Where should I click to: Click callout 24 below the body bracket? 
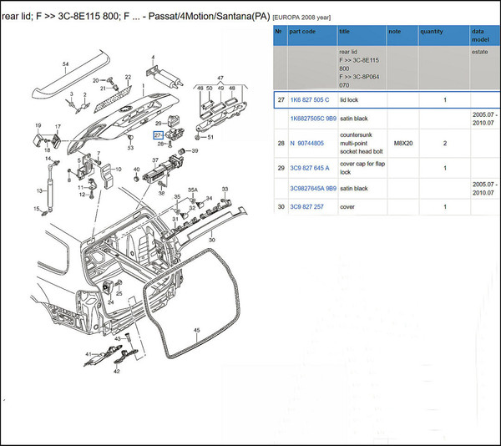110,301
